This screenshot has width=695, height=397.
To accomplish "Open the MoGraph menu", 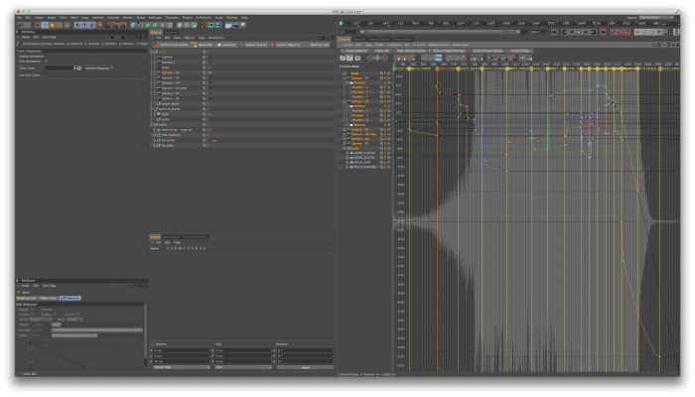I will [155, 18].
